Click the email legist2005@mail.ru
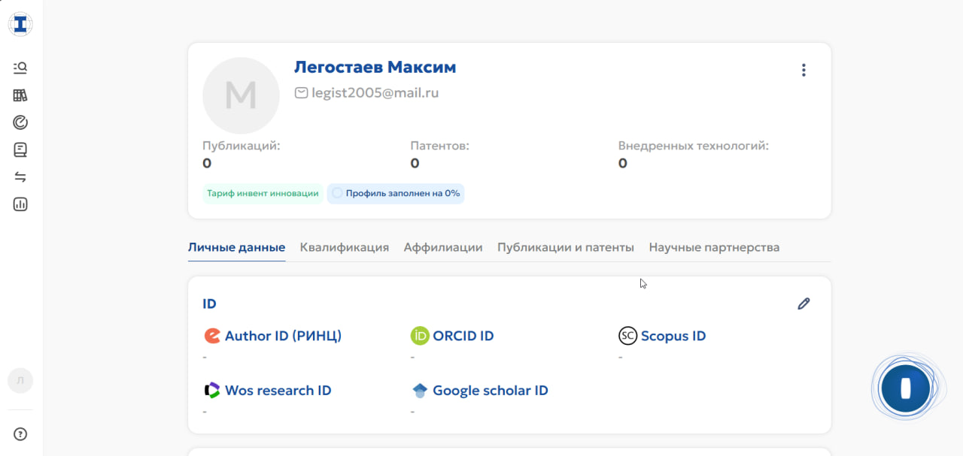The image size is (963, 456). (375, 93)
